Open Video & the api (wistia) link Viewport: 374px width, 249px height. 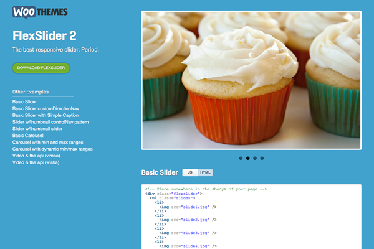(36, 162)
